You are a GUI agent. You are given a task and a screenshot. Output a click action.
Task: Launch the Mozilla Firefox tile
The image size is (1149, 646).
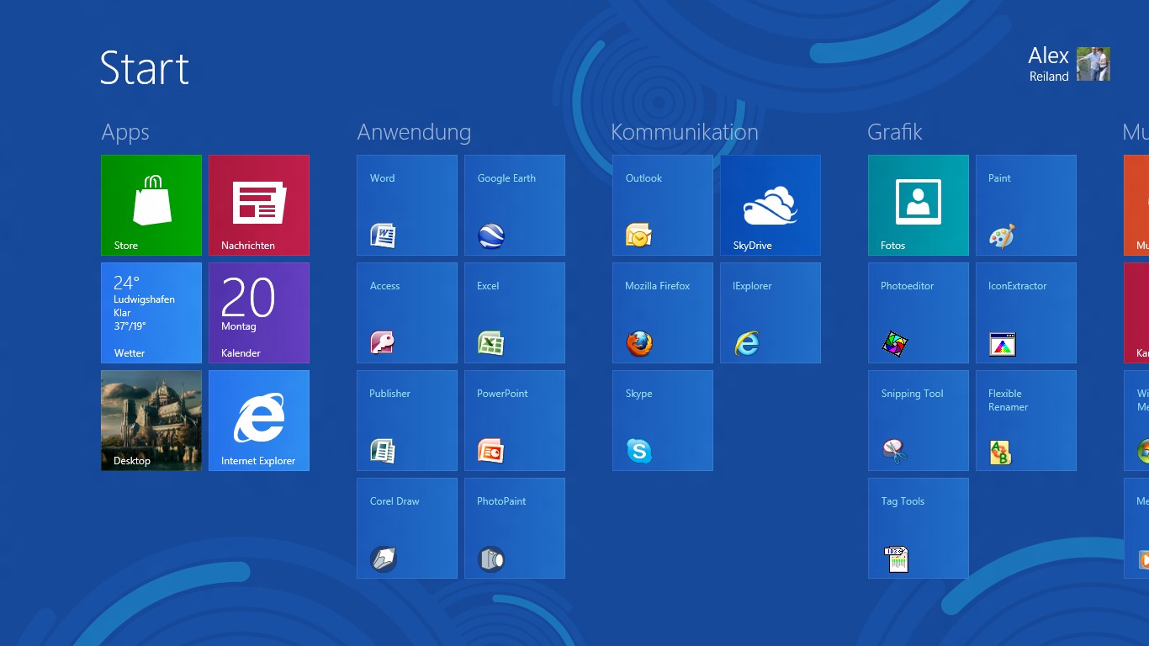click(663, 313)
